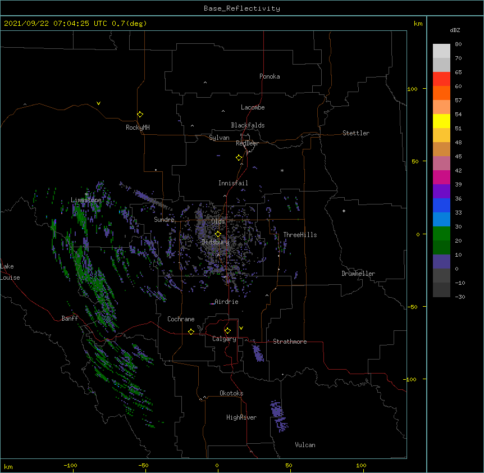Select the yellow diamond marker between Olds and Didsbury
This screenshot has width=484, height=473.
(x=218, y=234)
